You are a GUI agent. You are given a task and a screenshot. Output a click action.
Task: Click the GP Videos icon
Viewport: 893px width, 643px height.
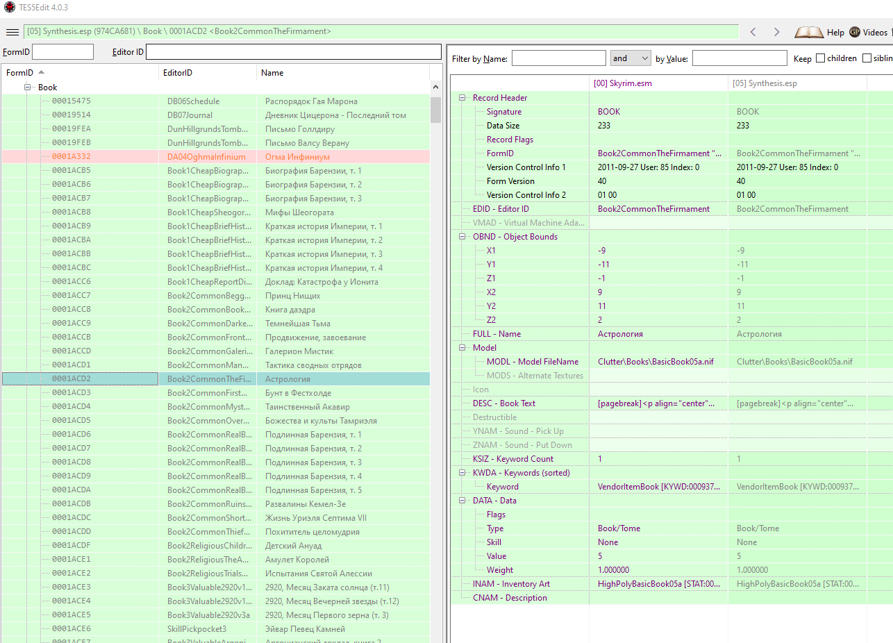855,31
